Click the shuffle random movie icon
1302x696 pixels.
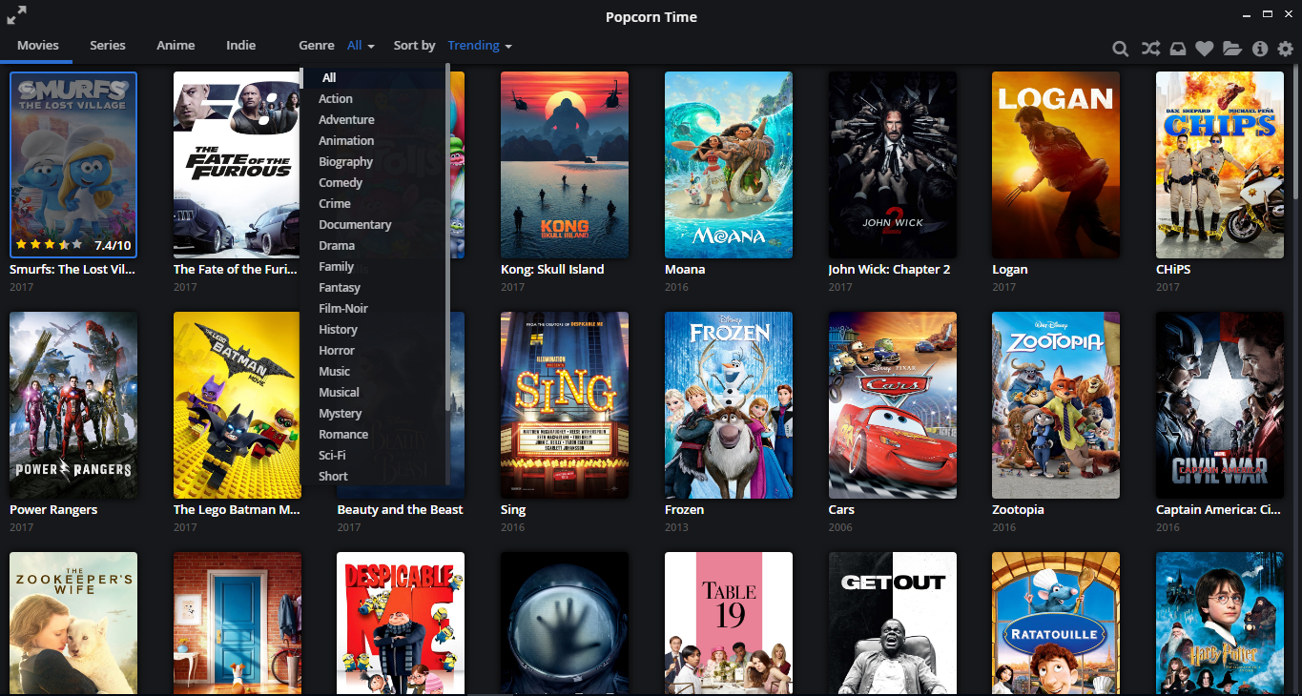(1150, 49)
